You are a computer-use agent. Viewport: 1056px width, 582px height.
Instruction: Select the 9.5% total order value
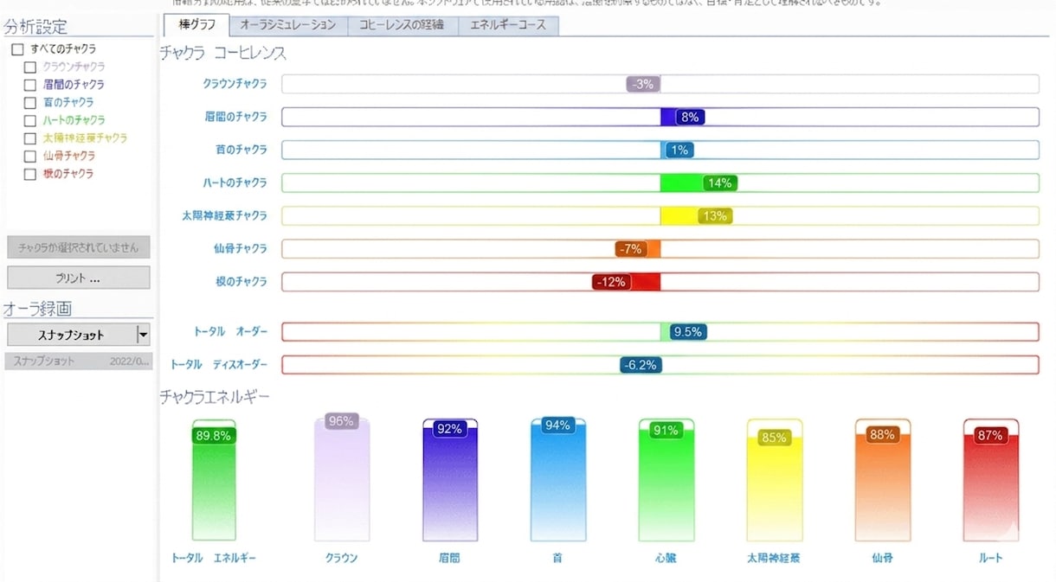click(687, 331)
